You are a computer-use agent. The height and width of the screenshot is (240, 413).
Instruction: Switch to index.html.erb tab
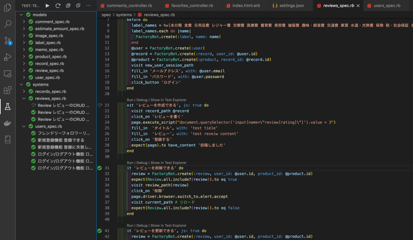click(246, 6)
